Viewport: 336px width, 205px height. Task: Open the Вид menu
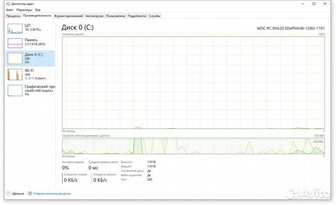(x=38, y=10)
